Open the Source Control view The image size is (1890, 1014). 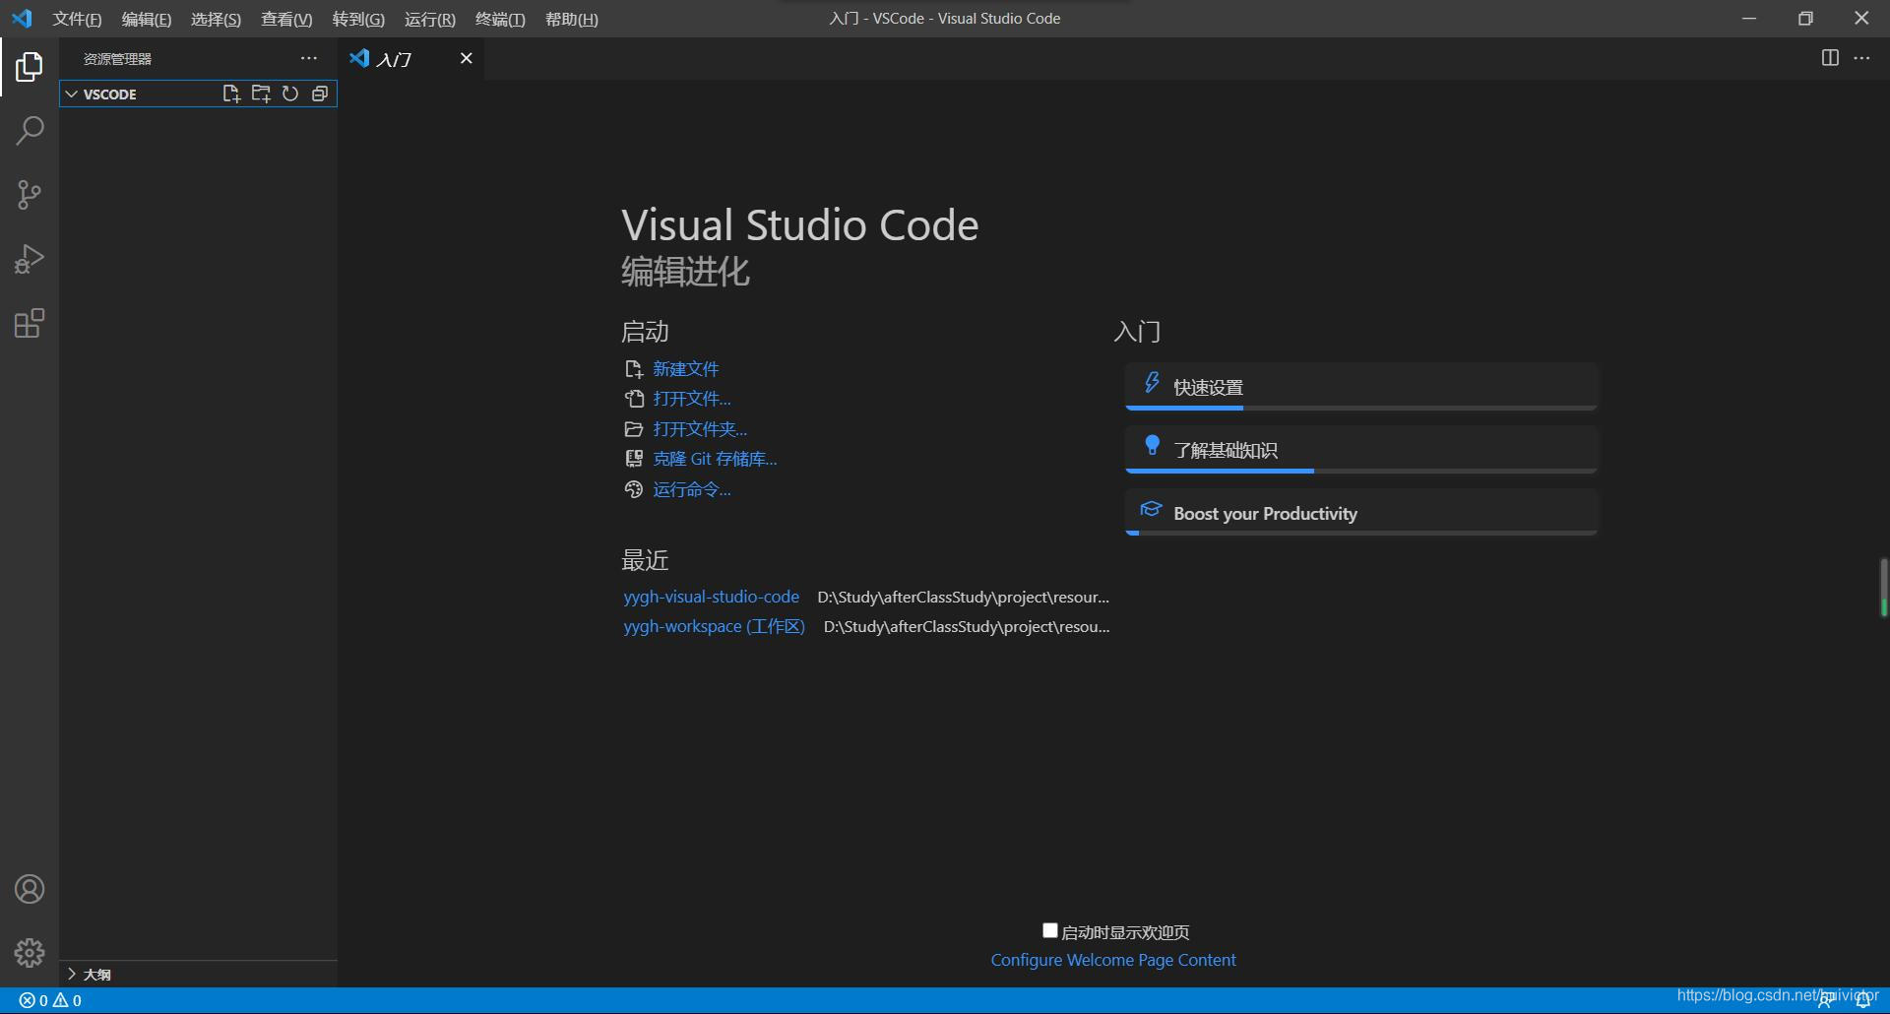coord(30,194)
